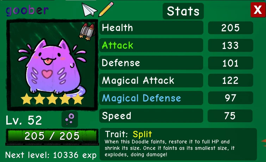Select the blue Magical Defense label
The width and height of the screenshot is (266, 162).
[142, 98]
